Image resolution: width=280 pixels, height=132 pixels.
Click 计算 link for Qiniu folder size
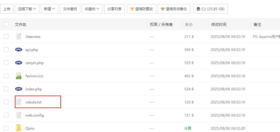point(188,128)
